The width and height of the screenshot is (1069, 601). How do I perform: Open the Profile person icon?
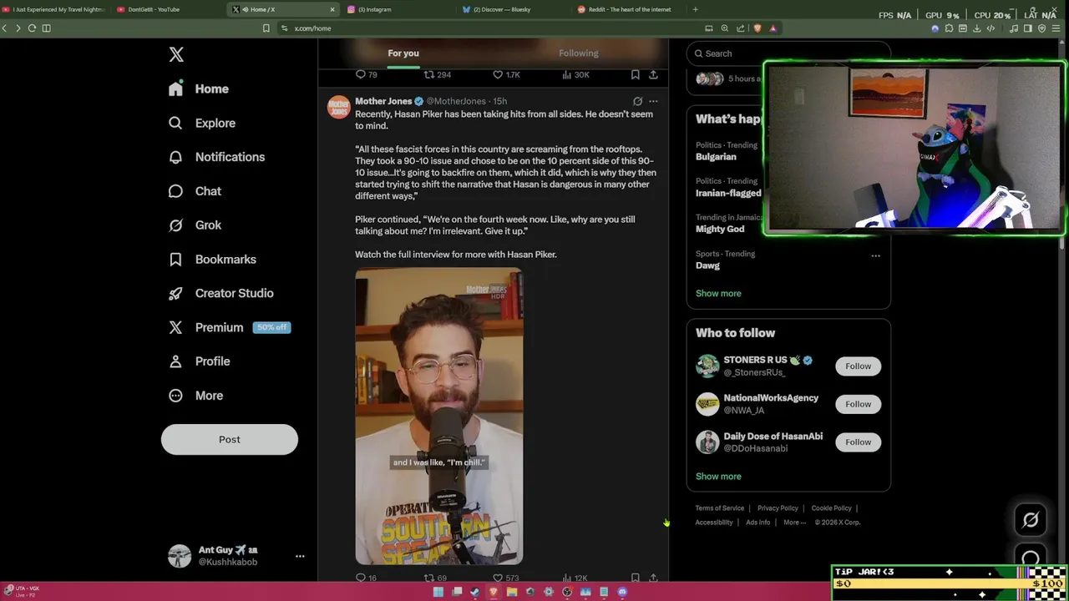click(x=175, y=361)
